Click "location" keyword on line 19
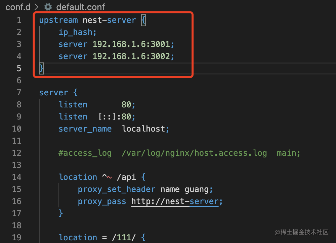Viewport: 336px width, 243px height. click(x=78, y=238)
